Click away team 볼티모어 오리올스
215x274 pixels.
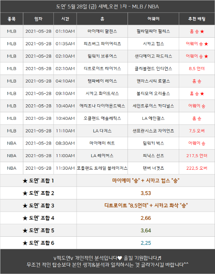click(153, 94)
